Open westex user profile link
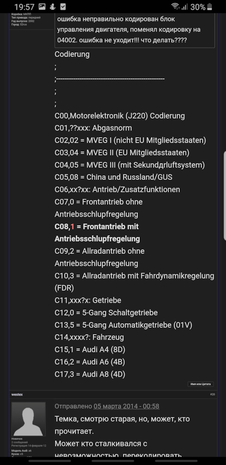This screenshot has height=465, width=226. (x=17, y=395)
